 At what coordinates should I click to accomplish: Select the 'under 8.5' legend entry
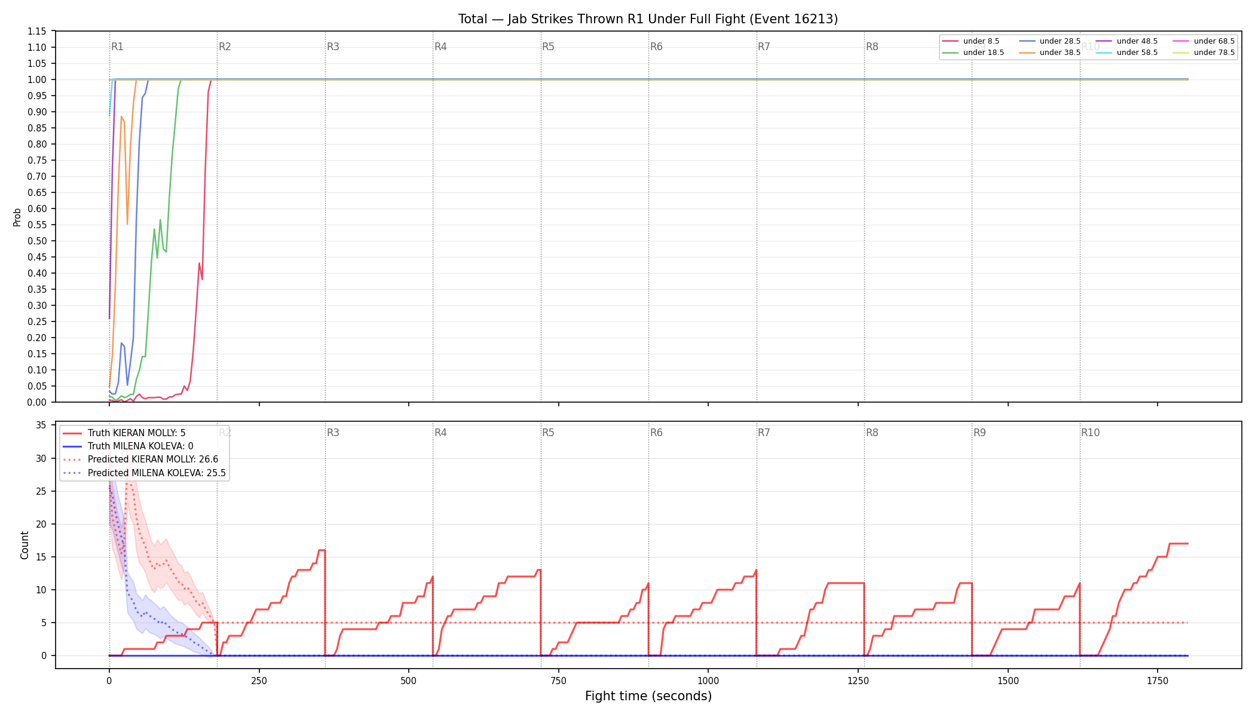click(x=971, y=41)
